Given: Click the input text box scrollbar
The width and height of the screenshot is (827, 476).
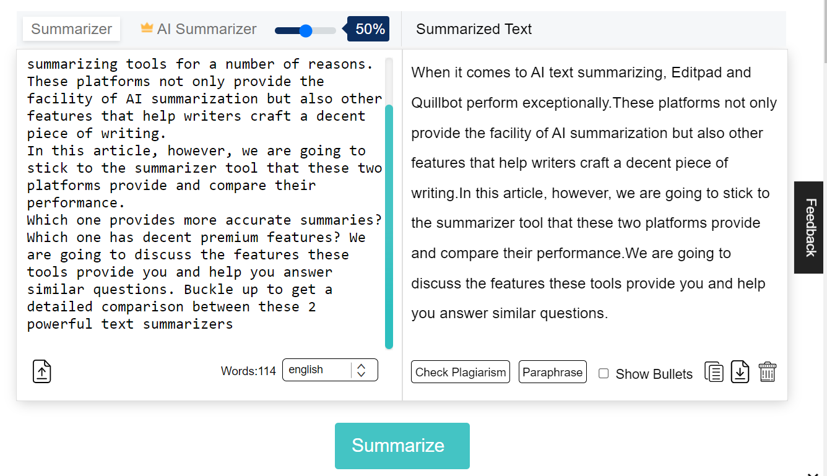Looking at the screenshot, I should click(x=389, y=226).
